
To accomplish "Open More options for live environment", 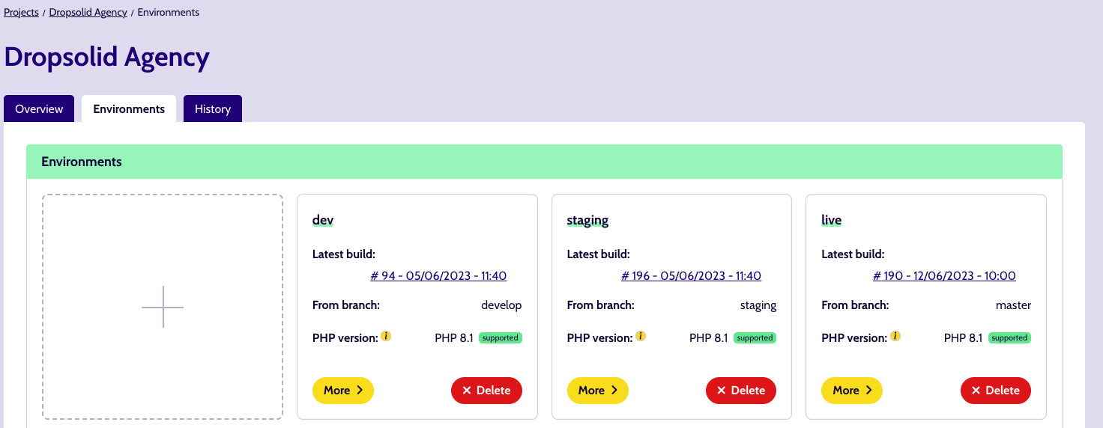I will coord(852,390).
